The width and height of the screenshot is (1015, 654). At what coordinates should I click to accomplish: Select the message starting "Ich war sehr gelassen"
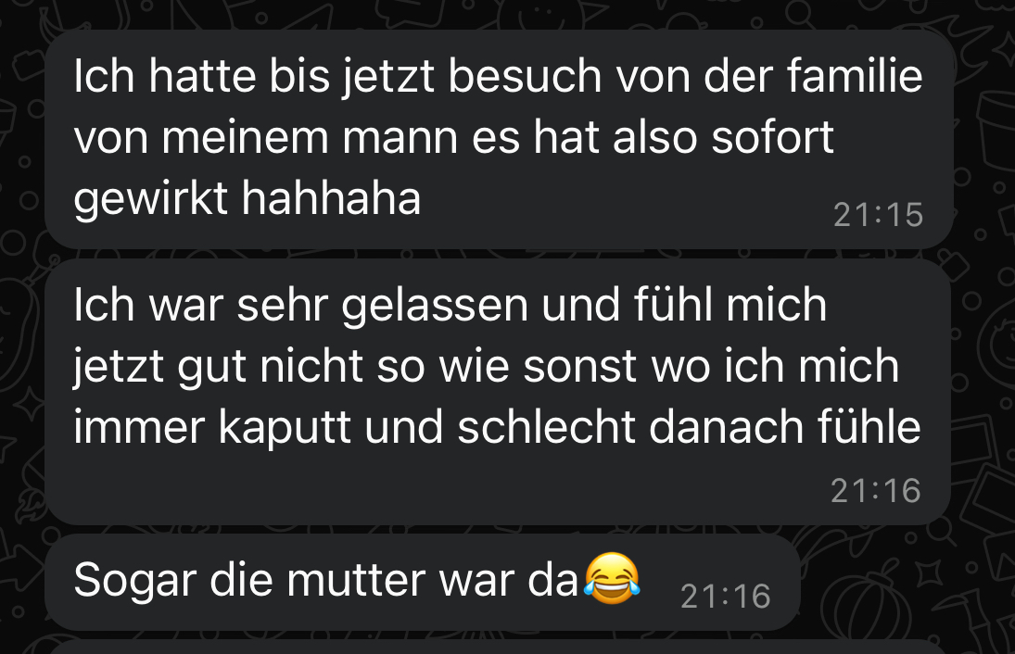click(x=498, y=392)
